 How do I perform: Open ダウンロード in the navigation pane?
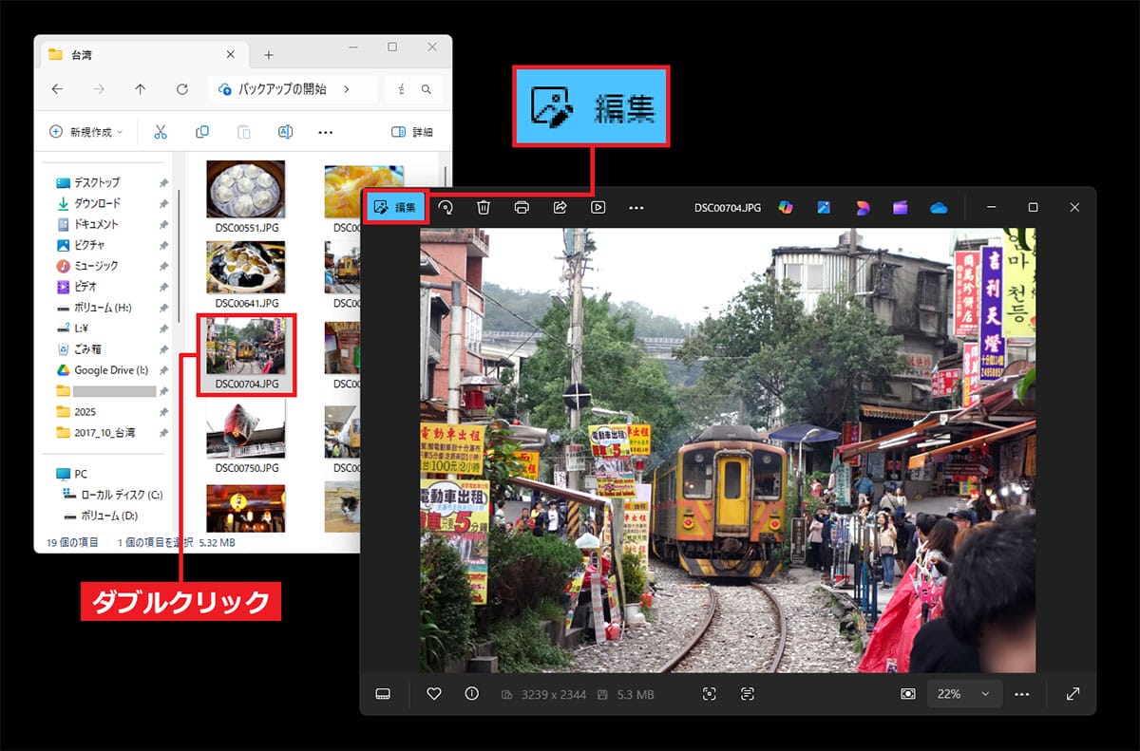97,203
